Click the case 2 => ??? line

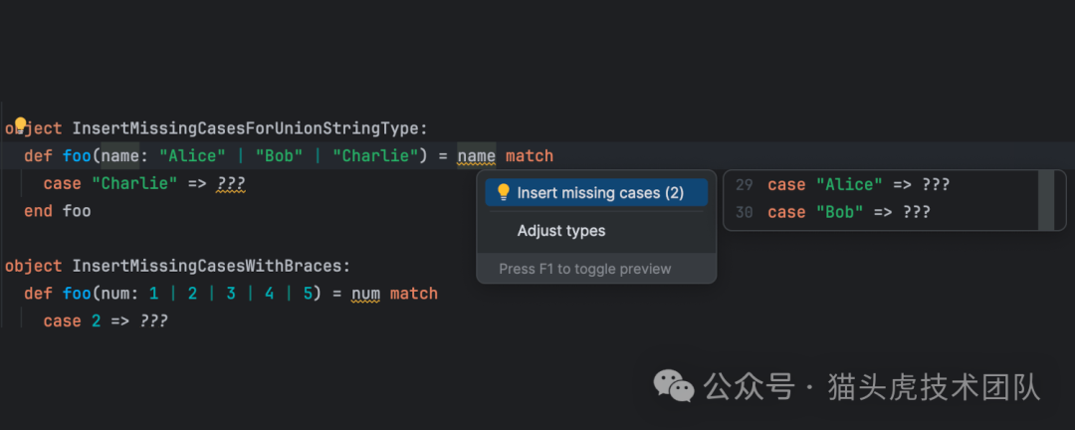point(105,321)
